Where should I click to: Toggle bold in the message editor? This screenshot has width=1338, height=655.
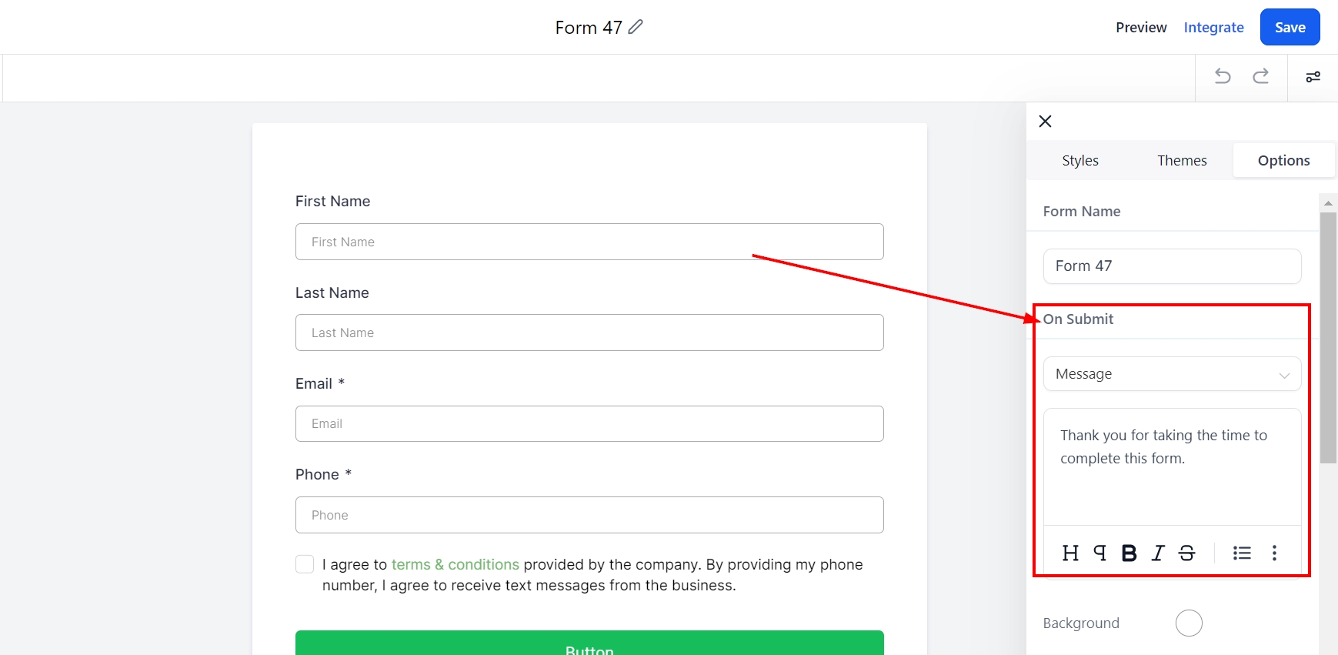pyautogui.click(x=1129, y=553)
